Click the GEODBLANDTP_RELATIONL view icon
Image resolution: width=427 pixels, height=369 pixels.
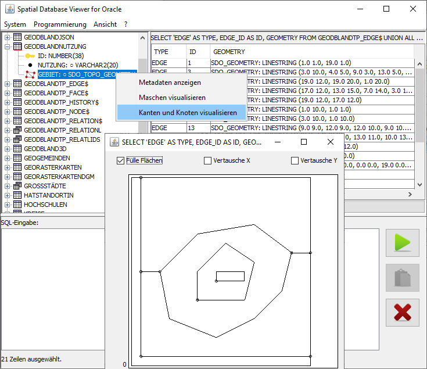(x=17, y=130)
